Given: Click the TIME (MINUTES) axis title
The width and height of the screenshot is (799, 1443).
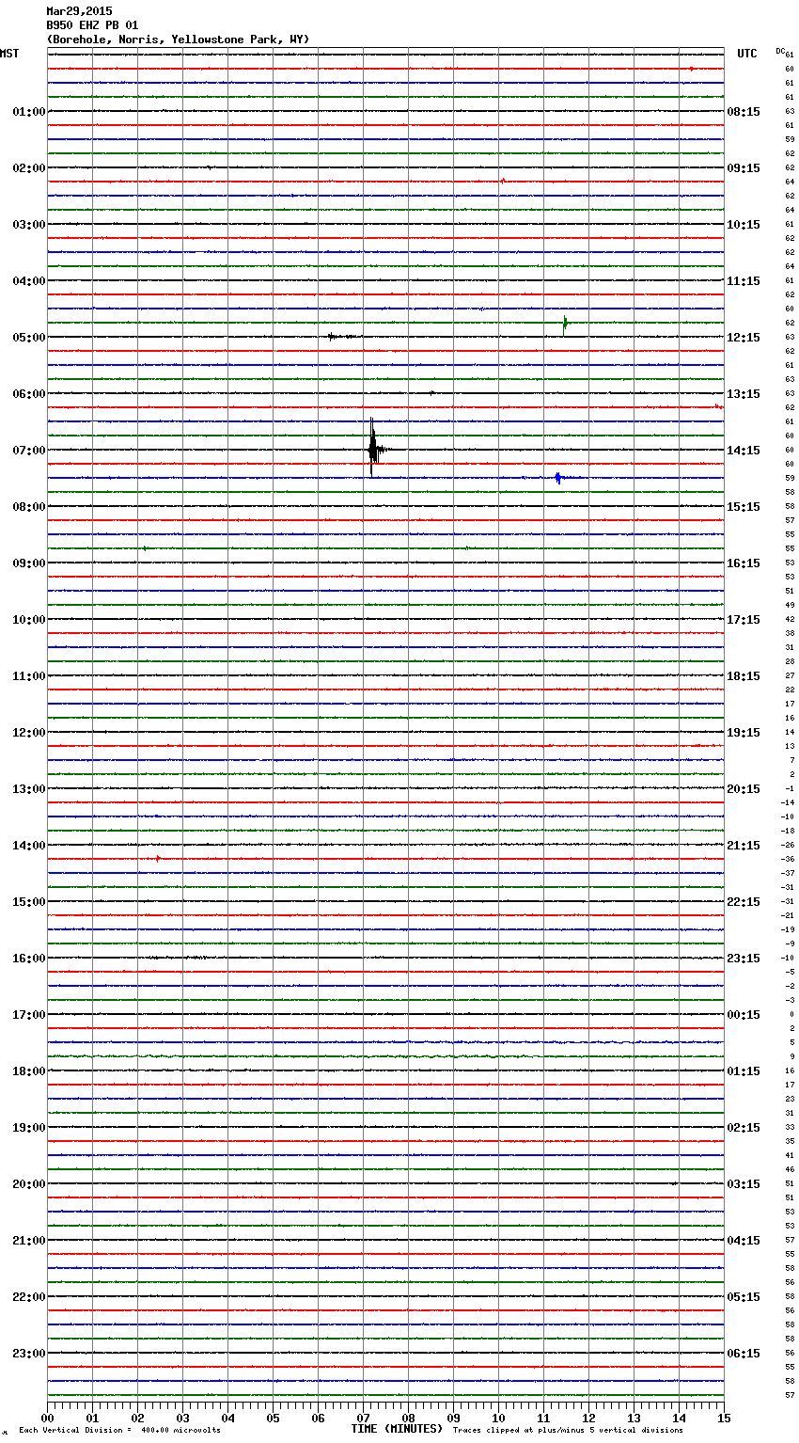Looking at the screenshot, I should [397, 1429].
